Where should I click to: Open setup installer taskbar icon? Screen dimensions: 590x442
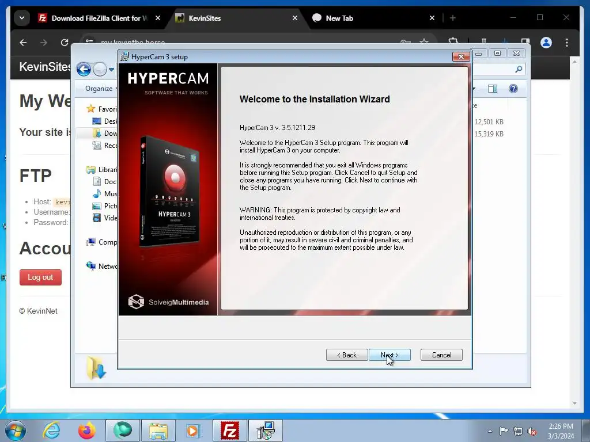[266, 430]
